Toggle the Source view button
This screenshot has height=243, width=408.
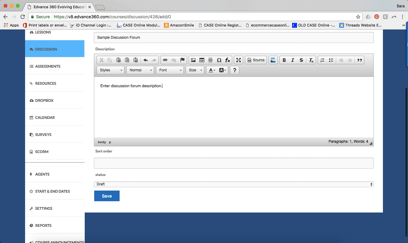pos(256,60)
